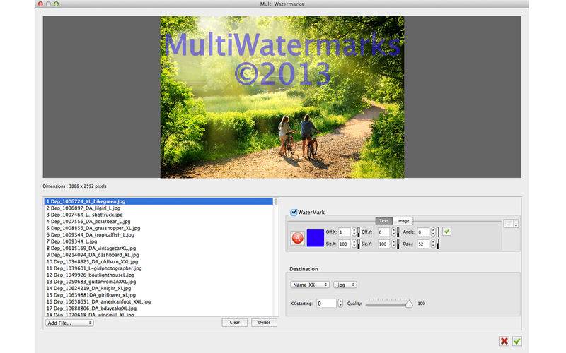Open the red font A text settings
Screen dimensions: 566x353
(x=298, y=238)
